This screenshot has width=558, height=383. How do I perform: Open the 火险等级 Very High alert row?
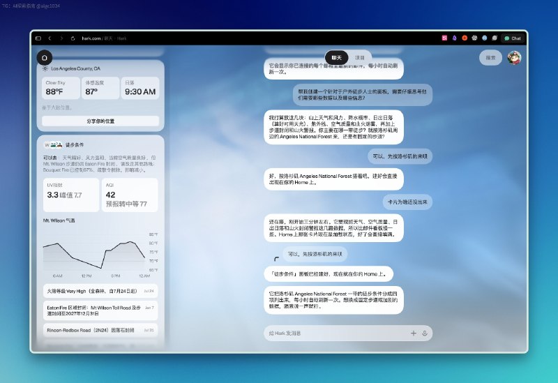click(100, 291)
